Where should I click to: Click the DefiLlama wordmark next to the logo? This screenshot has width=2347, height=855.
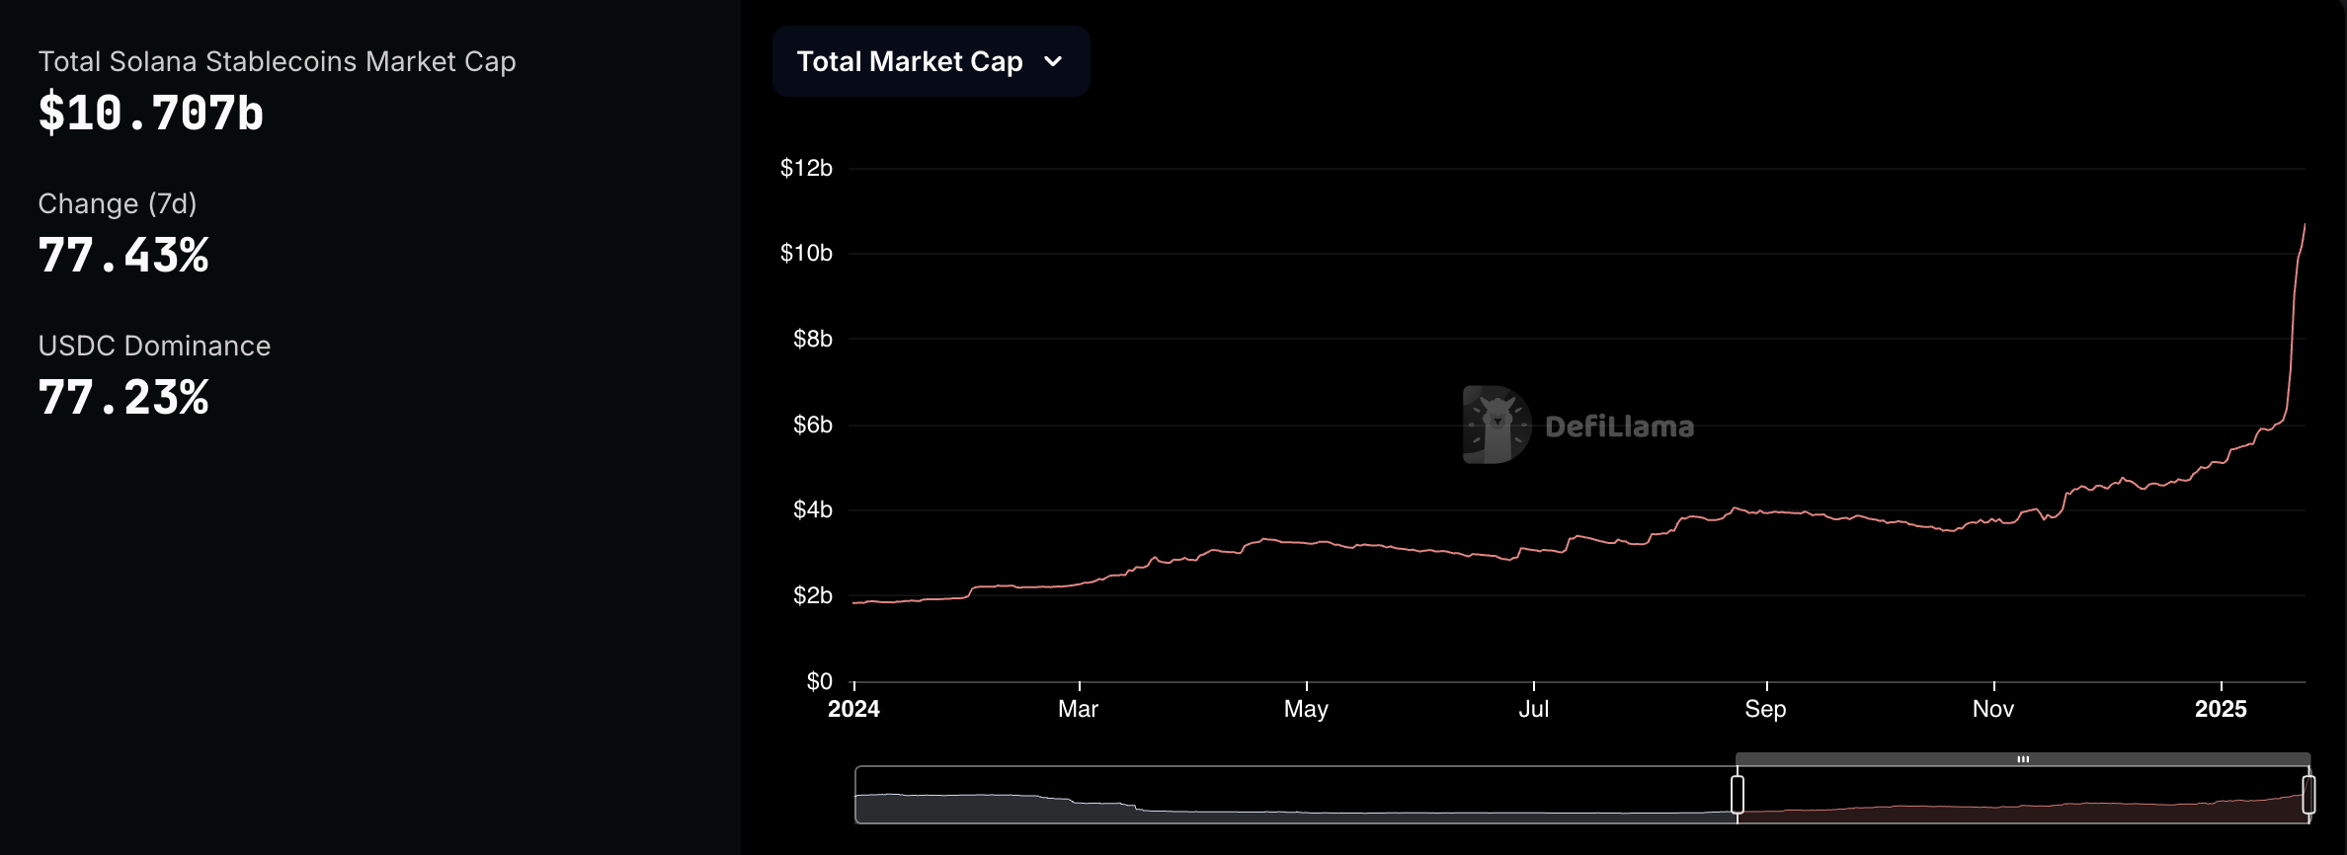coord(1620,427)
